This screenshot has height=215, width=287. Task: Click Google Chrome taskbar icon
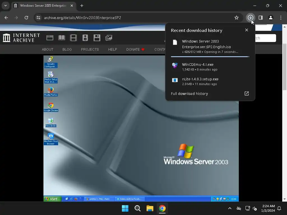[162, 208]
